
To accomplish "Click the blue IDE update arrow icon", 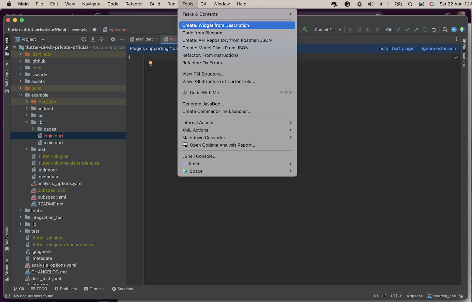I will coord(454,30).
